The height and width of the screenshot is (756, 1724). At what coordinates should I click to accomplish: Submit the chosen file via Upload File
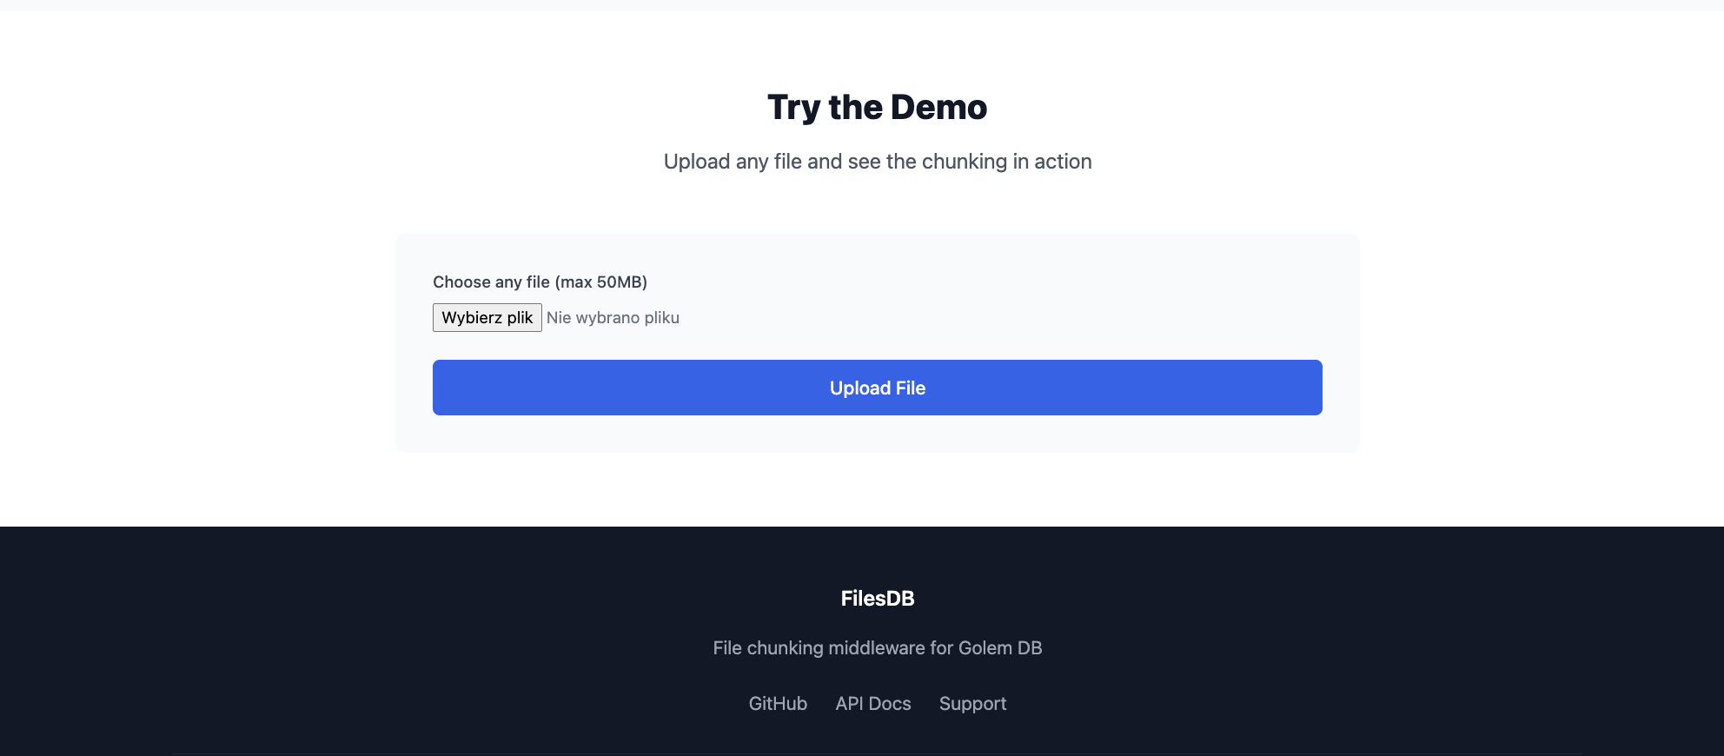coord(876,388)
